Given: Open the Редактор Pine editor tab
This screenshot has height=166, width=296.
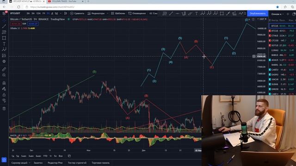Looking at the screenshot, I should coord(55,163).
